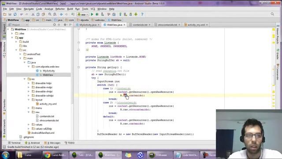
Task: Collapse the raw folder node
Action: coord(29,112)
